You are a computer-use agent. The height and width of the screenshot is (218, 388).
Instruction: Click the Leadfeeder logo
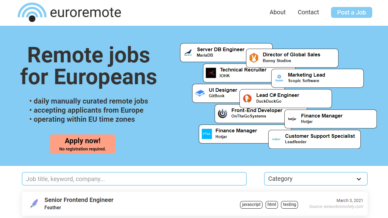click(x=276, y=139)
